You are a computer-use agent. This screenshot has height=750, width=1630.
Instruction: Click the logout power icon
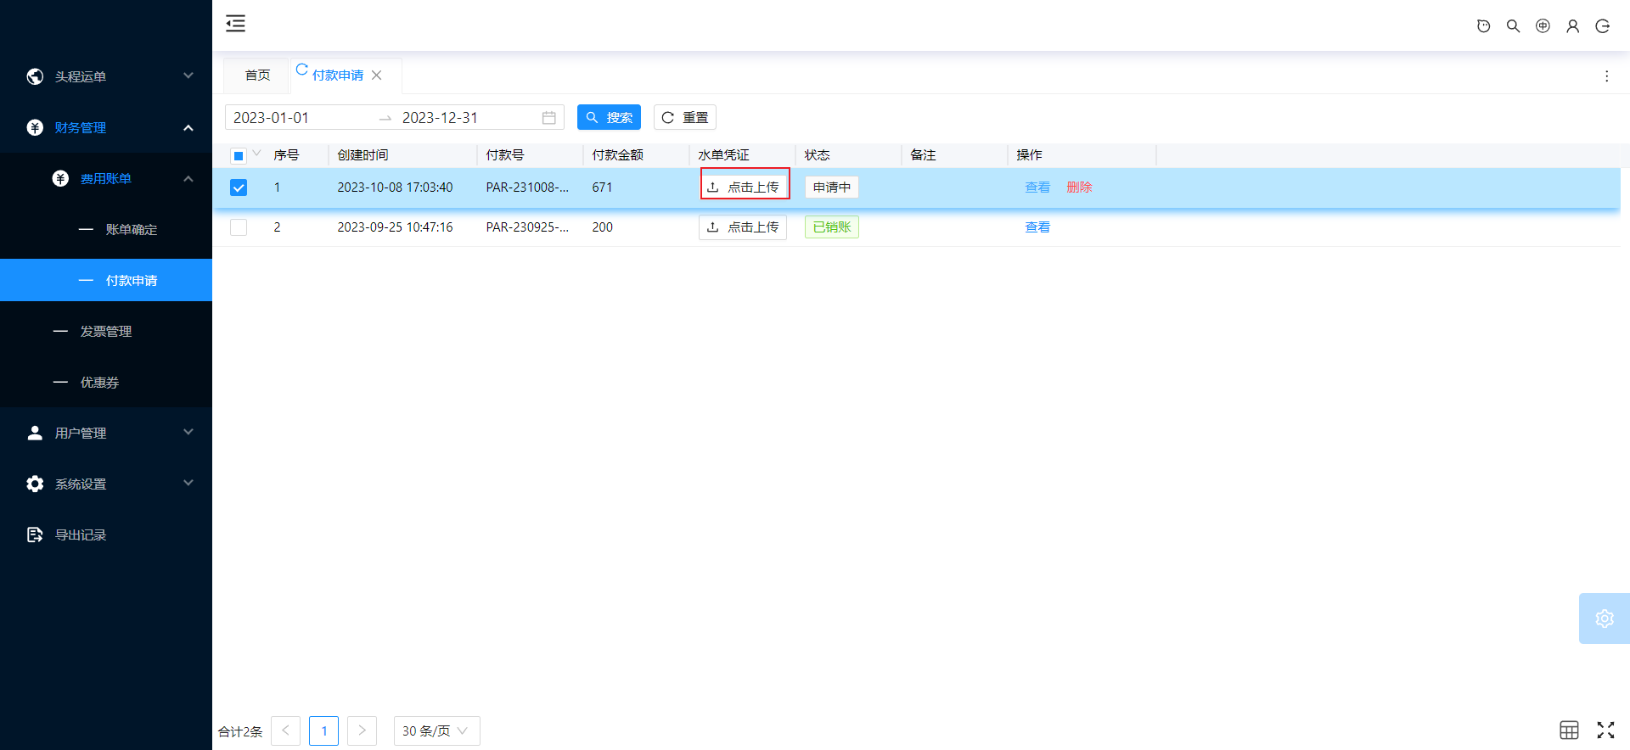pyautogui.click(x=1602, y=26)
